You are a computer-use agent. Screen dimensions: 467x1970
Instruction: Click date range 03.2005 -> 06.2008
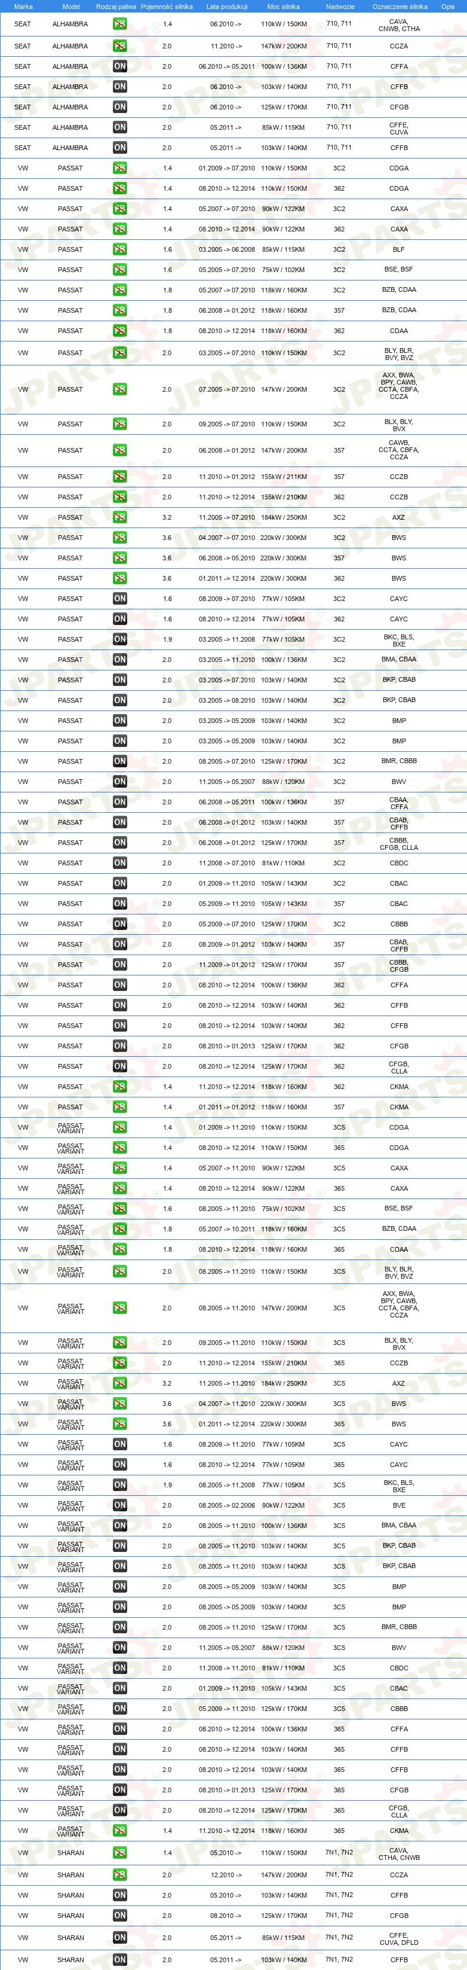(227, 249)
